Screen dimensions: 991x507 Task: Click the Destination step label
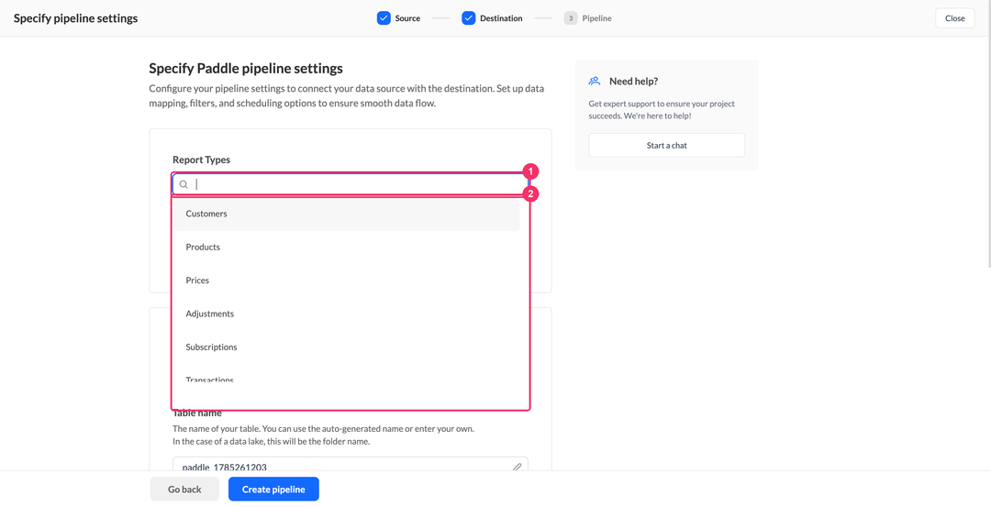[x=501, y=18]
